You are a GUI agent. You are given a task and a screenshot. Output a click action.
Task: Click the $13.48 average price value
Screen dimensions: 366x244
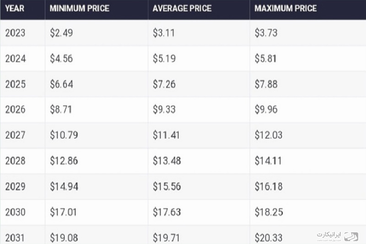click(167, 161)
